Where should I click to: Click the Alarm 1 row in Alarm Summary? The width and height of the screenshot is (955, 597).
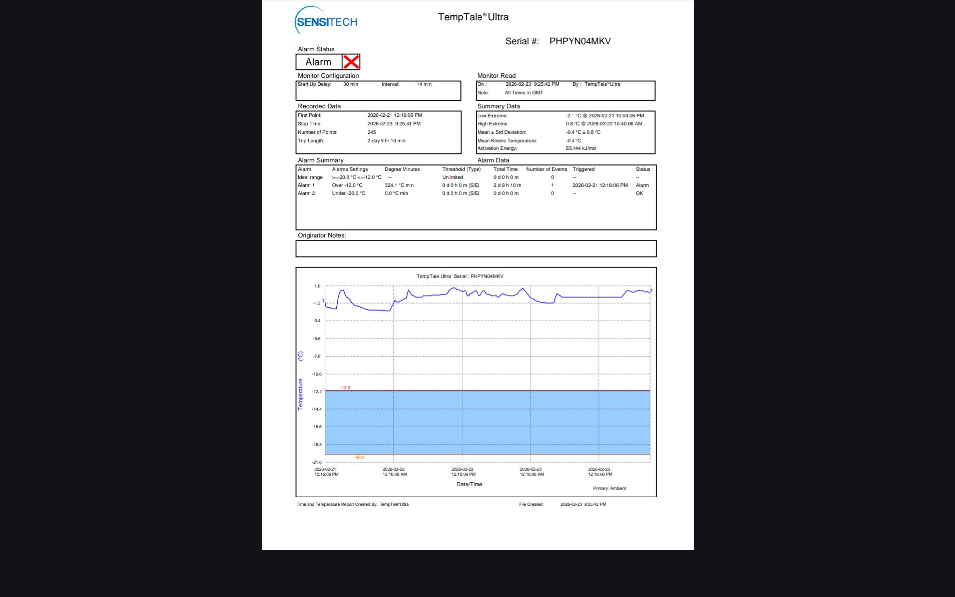coord(306,185)
